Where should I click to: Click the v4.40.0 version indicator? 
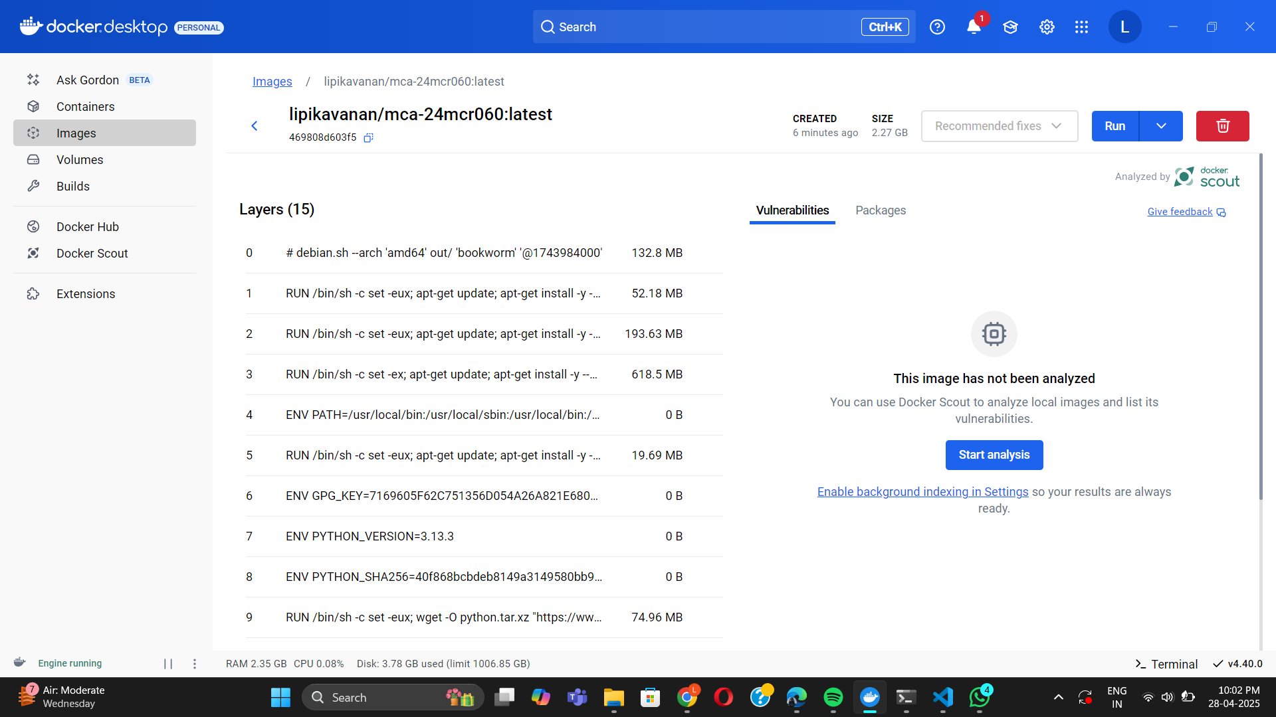[1238, 664]
